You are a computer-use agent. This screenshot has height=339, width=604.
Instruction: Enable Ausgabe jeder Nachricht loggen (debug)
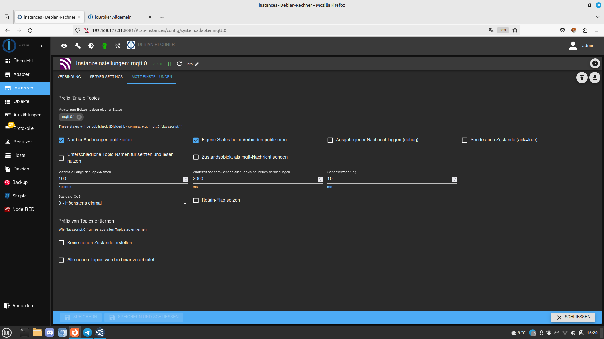point(330,140)
